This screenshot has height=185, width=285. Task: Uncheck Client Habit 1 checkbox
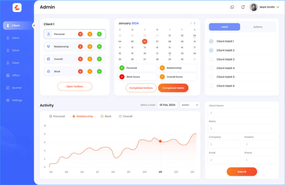pyautogui.click(x=211, y=41)
